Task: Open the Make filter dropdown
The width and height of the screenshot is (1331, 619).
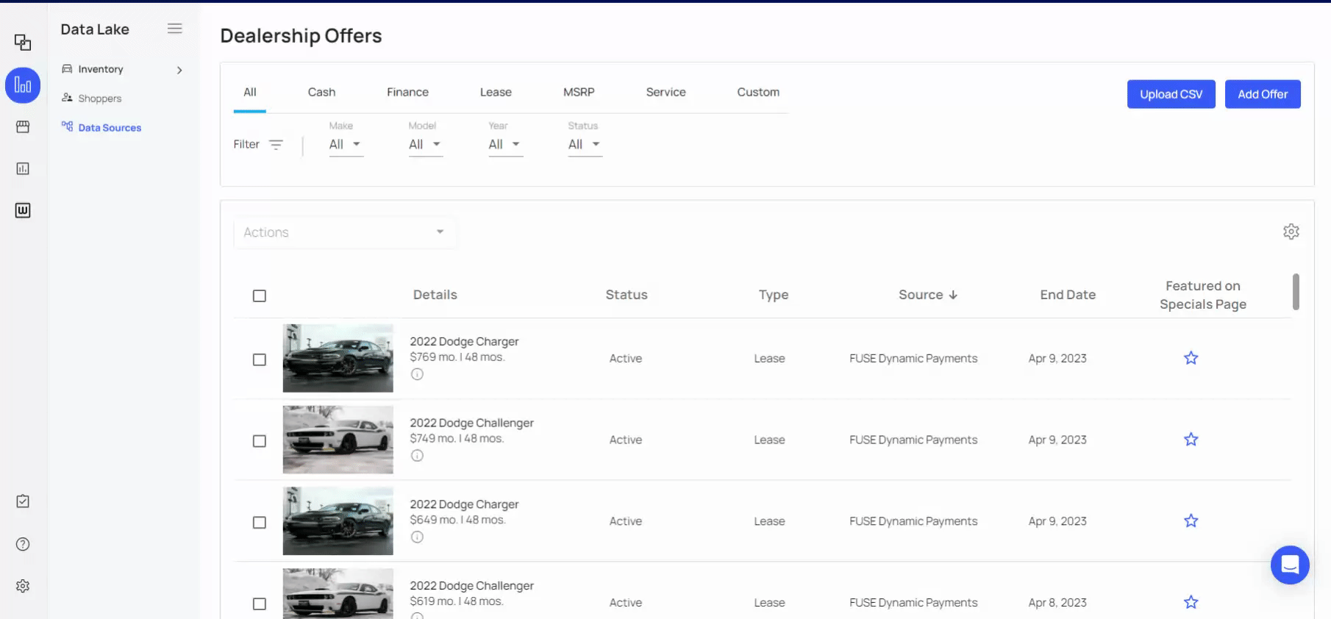Action: coord(345,145)
